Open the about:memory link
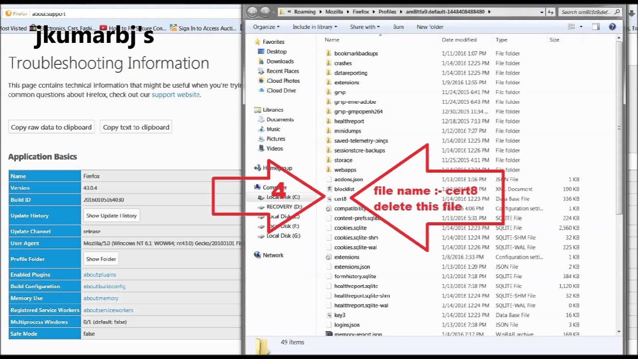The width and height of the screenshot is (638, 359). (x=101, y=298)
